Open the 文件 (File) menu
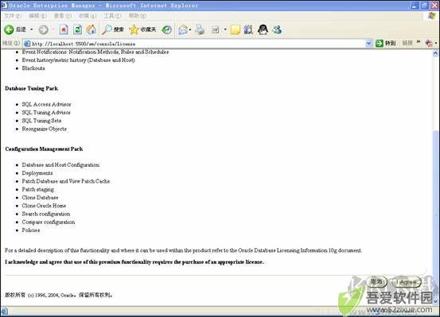 click(13, 16)
